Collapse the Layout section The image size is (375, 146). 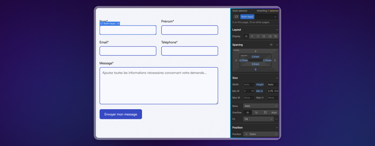pos(277,30)
